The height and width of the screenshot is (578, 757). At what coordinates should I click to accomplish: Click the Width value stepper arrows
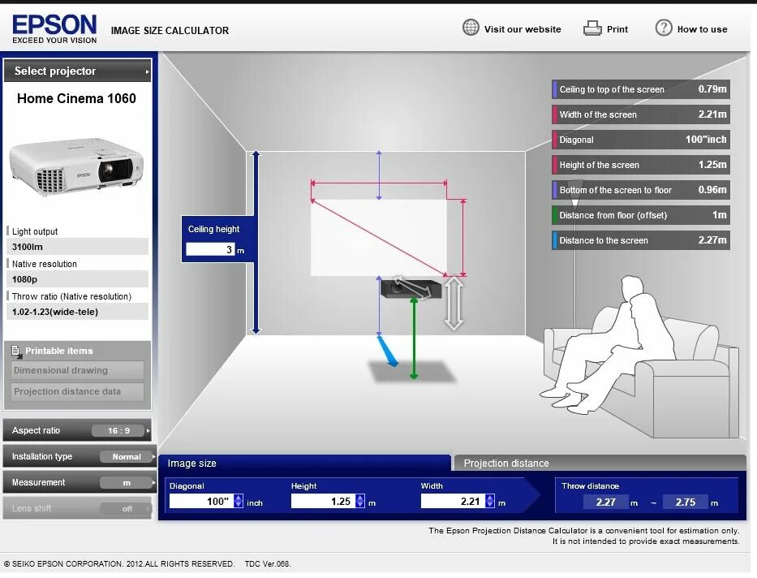[490, 501]
